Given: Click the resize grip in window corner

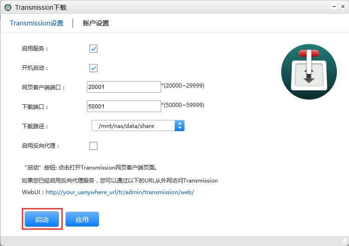Looking at the screenshot, I should [345, 242].
